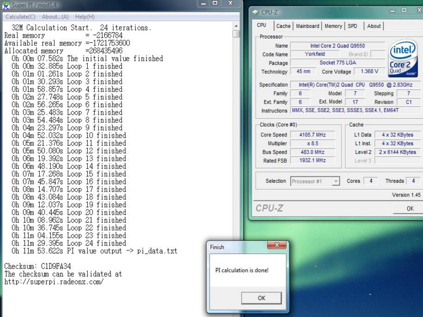The height and width of the screenshot is (317, 423).
Task: Click the Level 2 value 2 x 6144 KBytes
Action: pyautogui.click(x=398, y=152)
